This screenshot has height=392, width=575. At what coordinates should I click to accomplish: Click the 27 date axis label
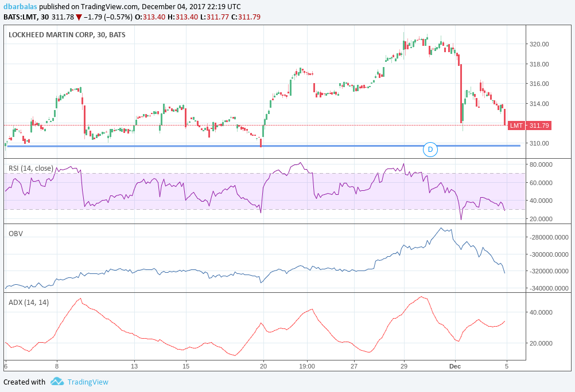354,366
